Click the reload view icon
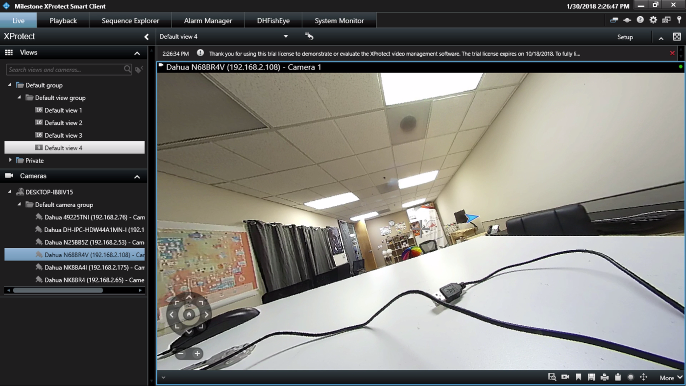686x386 pixels. [309, 36]
